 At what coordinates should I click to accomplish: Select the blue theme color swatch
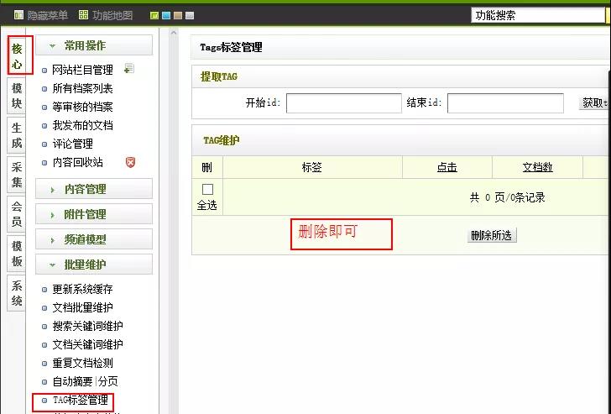click(x=166, y=16)
